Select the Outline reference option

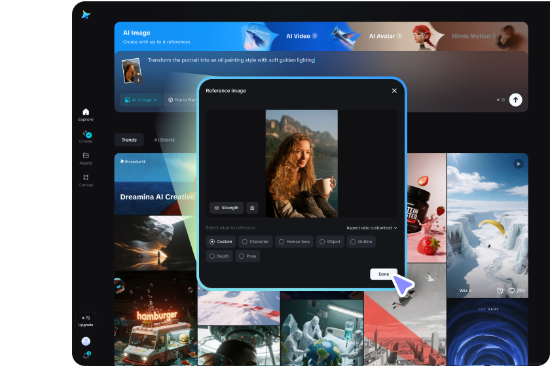click(361, 242)
